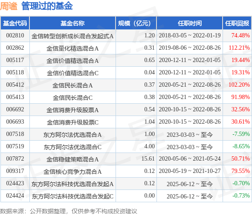Select fund code 007519
This screenshot has height=215, width=252.
tap(15, 147)
